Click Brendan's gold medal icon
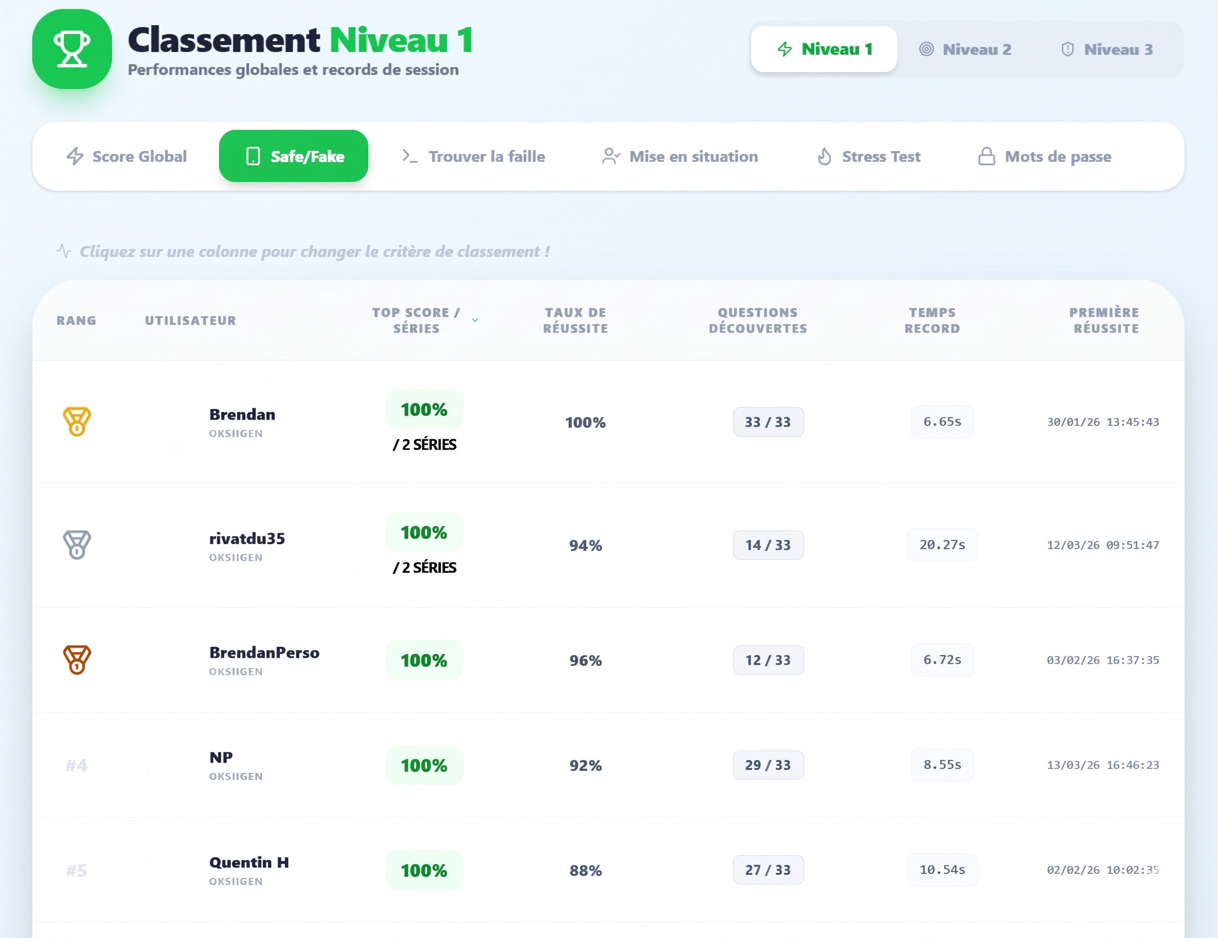The width and height of the screenshot is (1218, 938). coord(77,422)
